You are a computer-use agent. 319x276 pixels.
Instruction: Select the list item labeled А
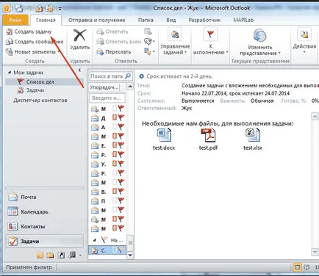107,127
